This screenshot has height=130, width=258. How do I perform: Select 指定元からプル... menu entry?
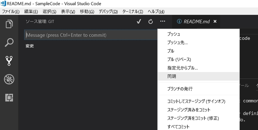coord(199,68)
